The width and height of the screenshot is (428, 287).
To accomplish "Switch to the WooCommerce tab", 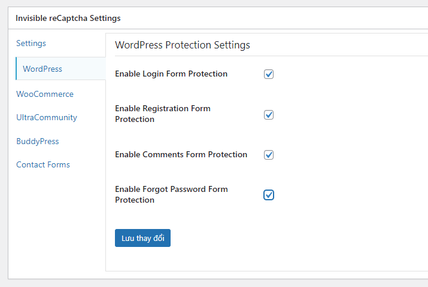I will click(45, 94).
